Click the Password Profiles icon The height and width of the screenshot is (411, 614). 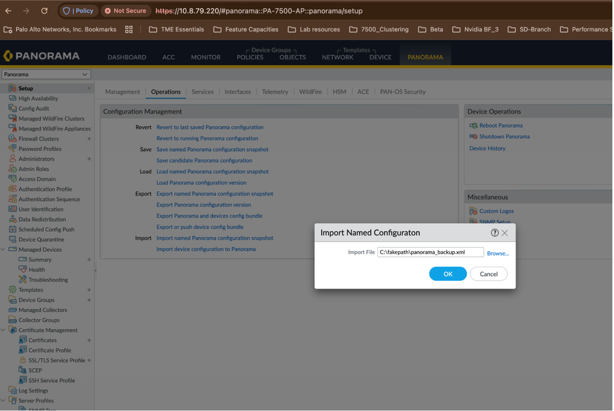tap(12, 149)
